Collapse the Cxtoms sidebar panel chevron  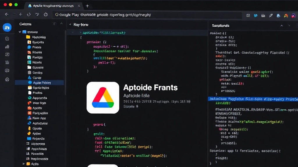click(x=61, y=24)
